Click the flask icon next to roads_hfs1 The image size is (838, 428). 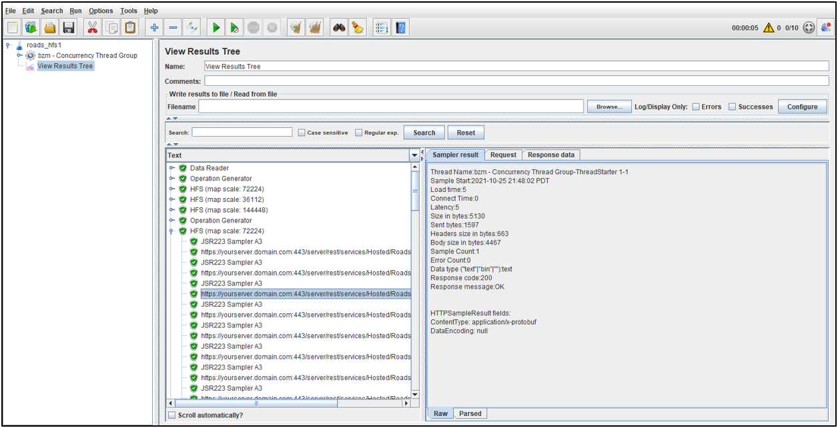pyautogui.click(x=19, y=45)
